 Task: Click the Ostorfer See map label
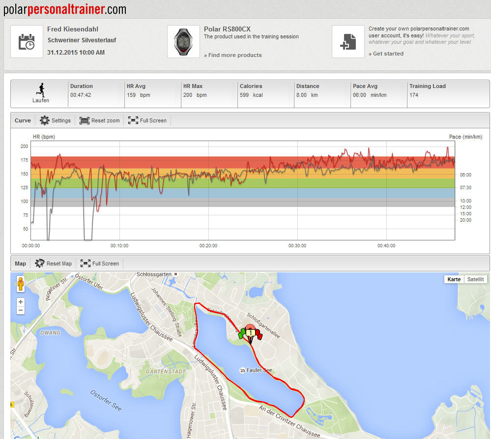click(106, 400)
